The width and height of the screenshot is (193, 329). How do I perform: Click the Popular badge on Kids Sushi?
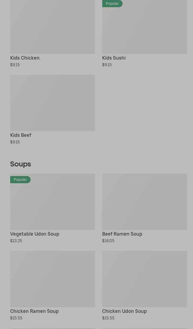(x=112, y=4)
